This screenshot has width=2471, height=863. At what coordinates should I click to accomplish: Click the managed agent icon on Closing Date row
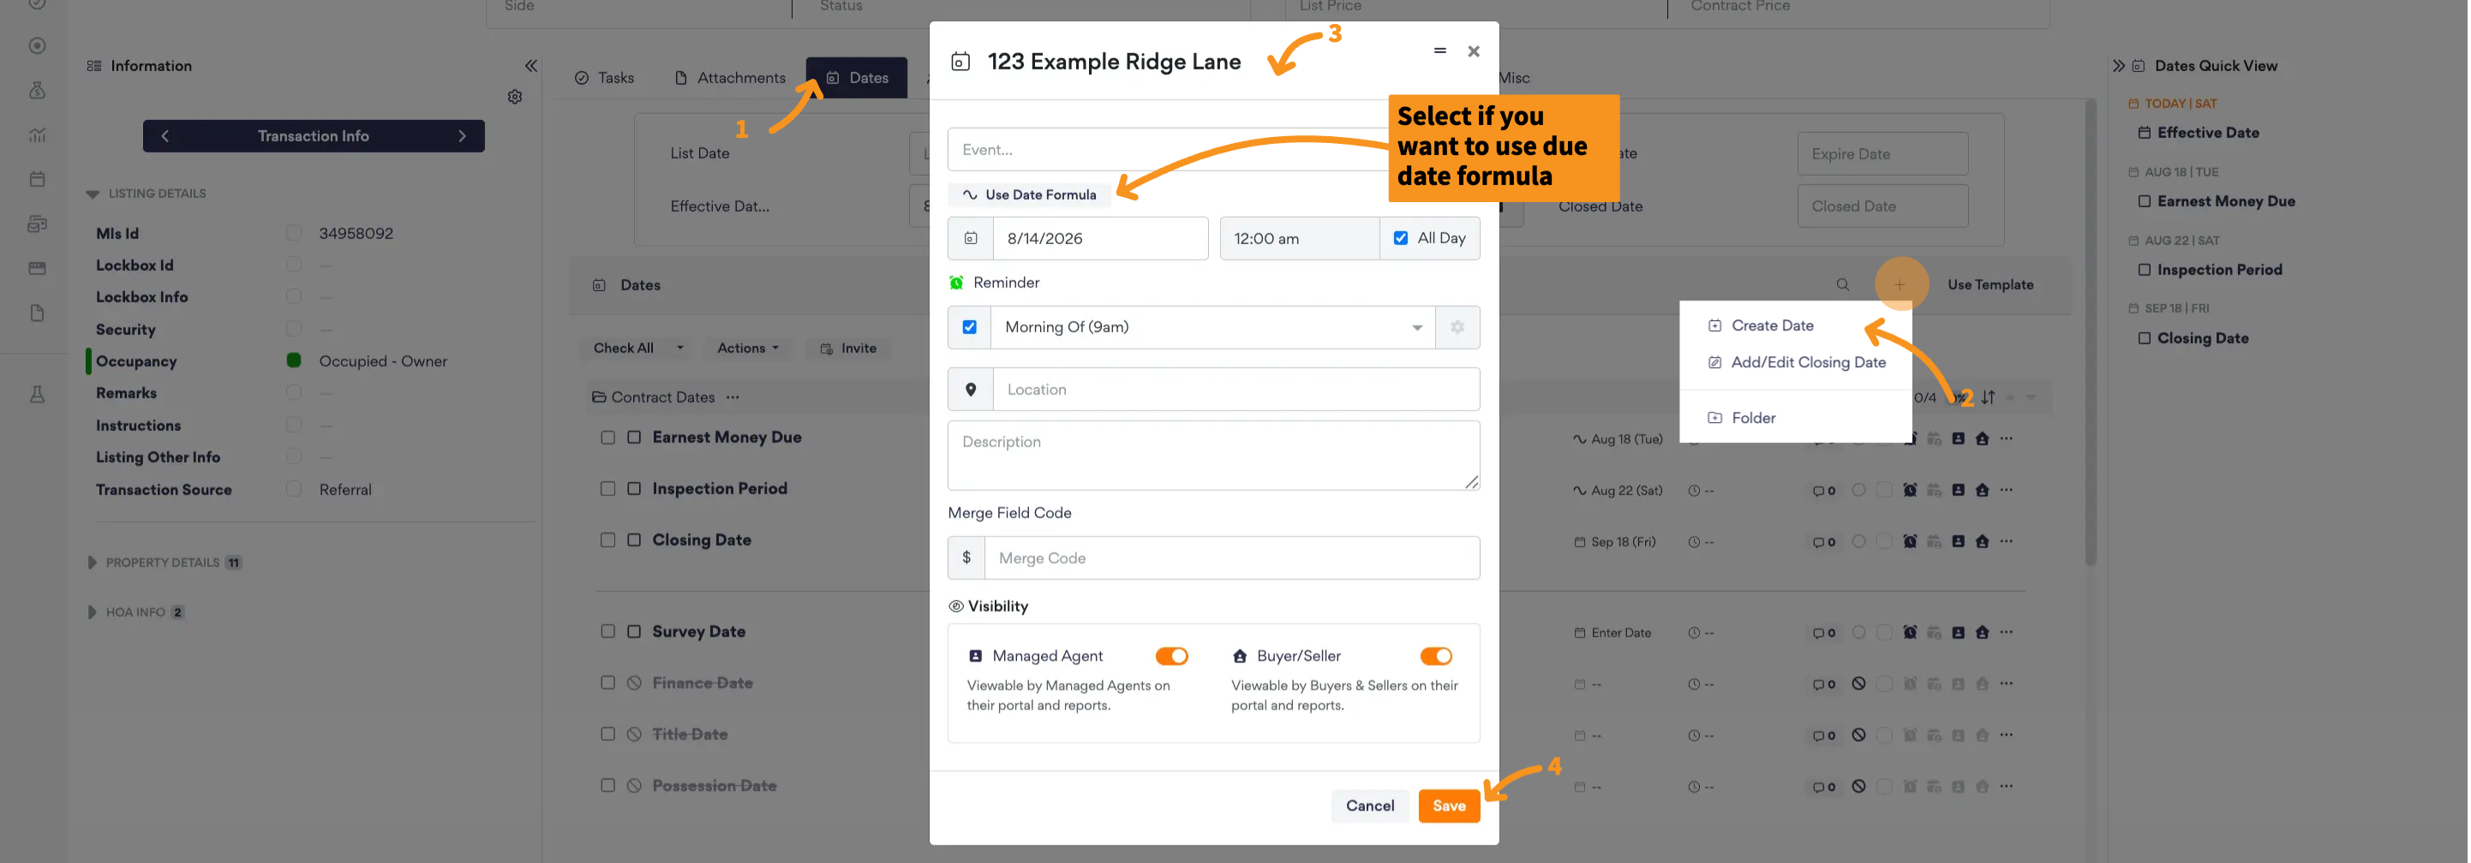(1958, 542)
